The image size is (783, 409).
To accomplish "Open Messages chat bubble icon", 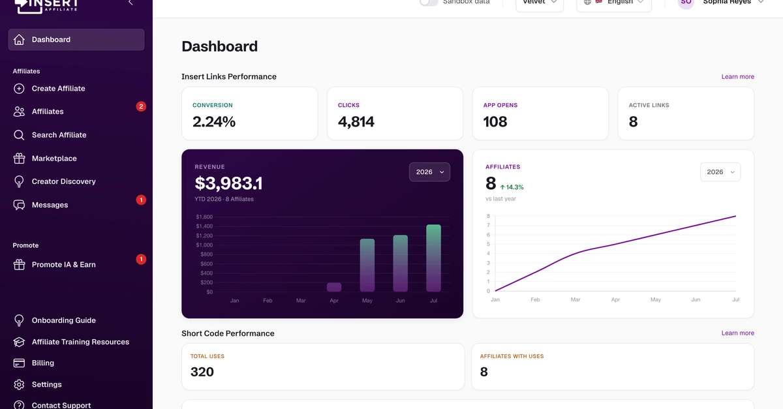I will [x=19, y=205].
